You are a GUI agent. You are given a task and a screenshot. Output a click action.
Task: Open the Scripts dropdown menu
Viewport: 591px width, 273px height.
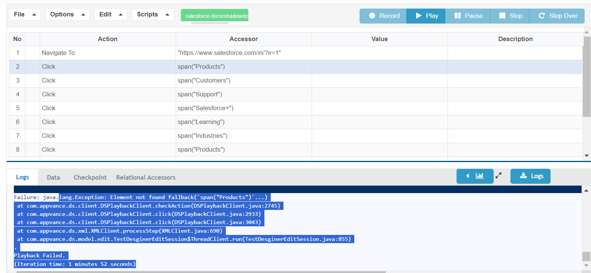coord(153,14)
